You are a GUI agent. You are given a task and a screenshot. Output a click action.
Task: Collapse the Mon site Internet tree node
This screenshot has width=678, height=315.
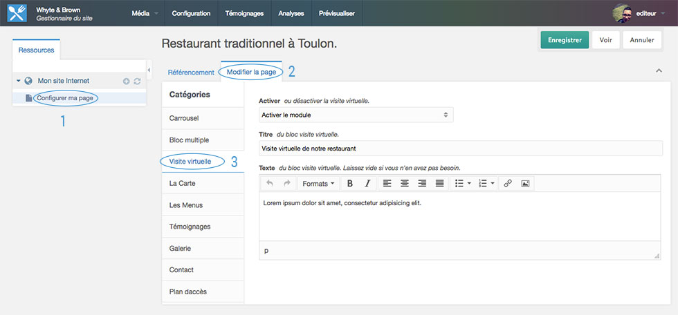(x=19, y=81)
